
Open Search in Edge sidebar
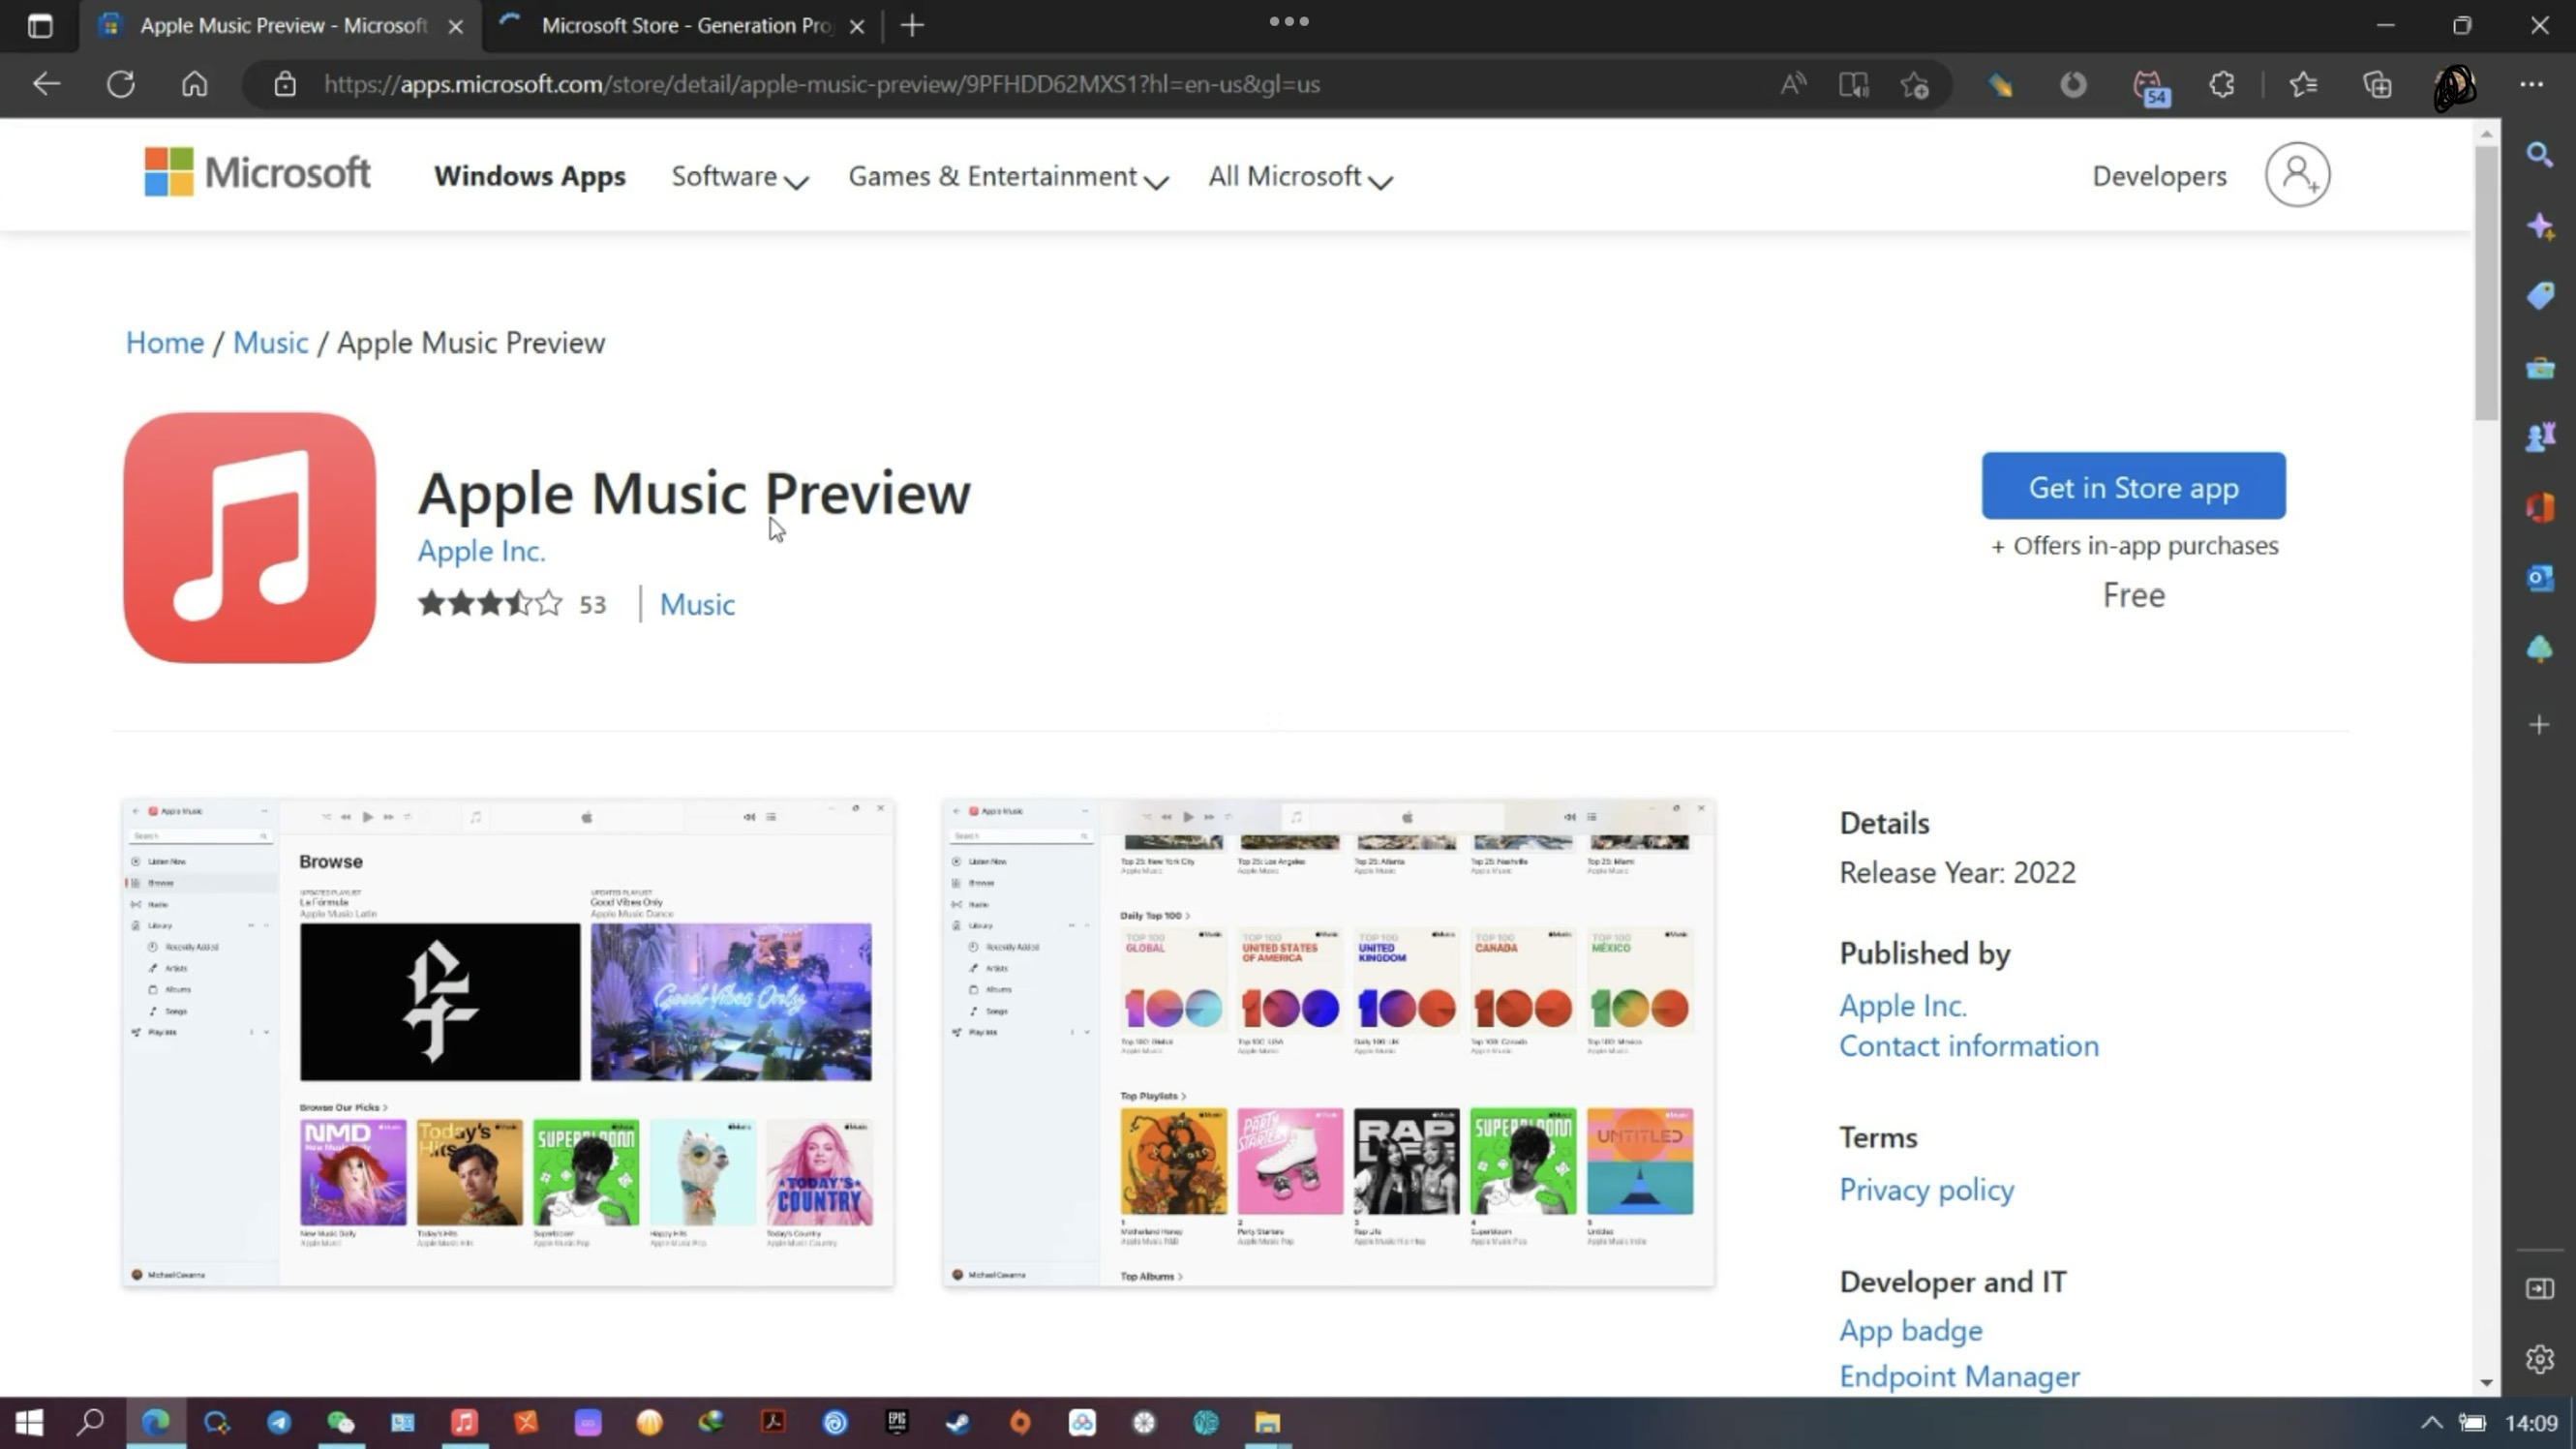pos(2540,155)
